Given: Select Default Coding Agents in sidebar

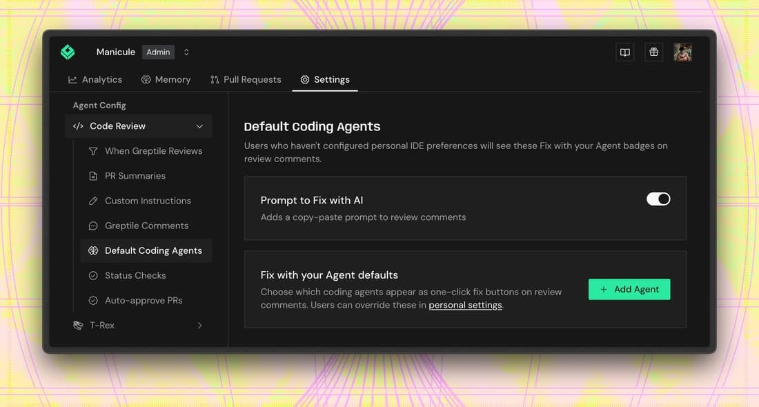Looking at the screenshot, I should [146, 250].
